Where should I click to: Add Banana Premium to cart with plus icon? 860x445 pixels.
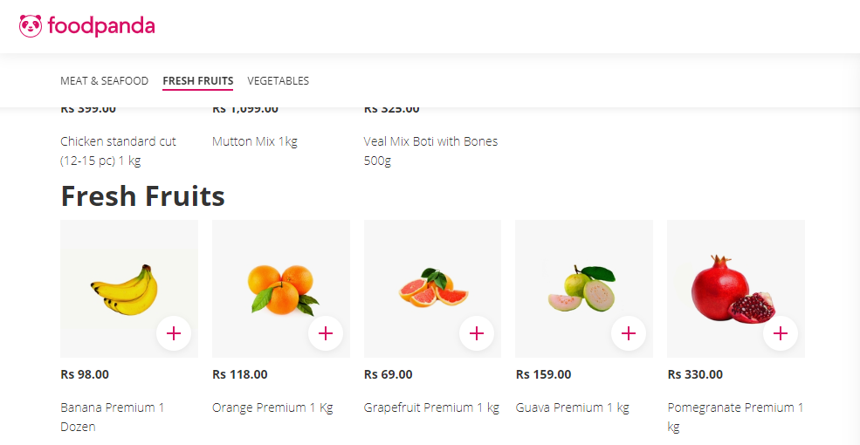[x=174, y=333]
